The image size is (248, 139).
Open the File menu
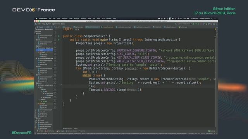50,19
